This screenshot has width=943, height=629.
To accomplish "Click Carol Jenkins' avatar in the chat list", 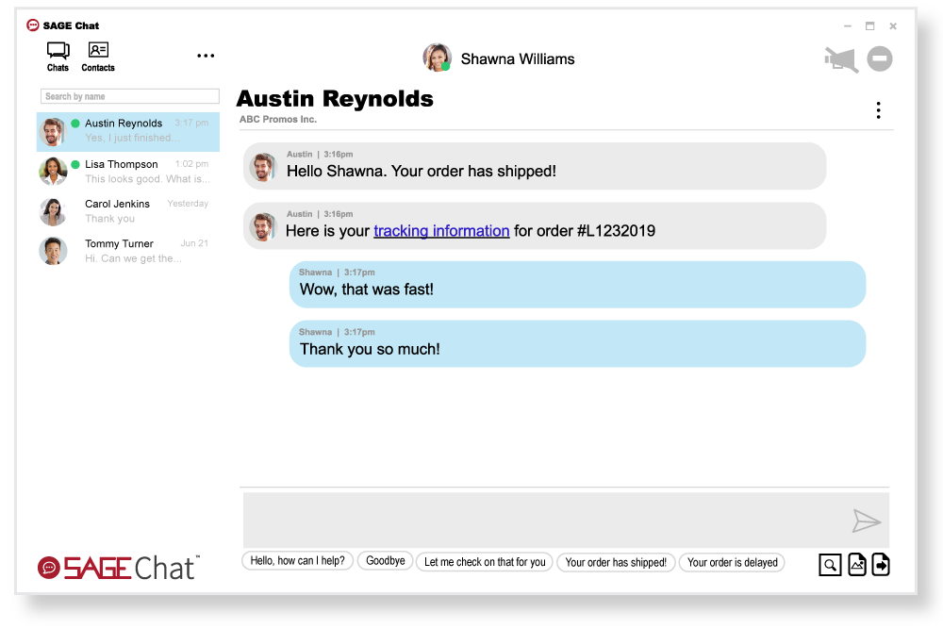I will pyautogui.click(x=53, y=211).
